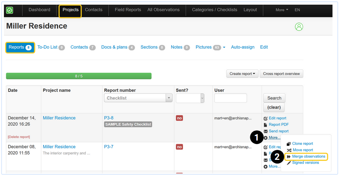Click the plus icon beside More in the P3-8 row

point(266,138)
